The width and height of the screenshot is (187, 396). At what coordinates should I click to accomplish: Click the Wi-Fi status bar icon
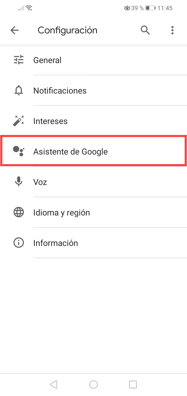point(29,8)
